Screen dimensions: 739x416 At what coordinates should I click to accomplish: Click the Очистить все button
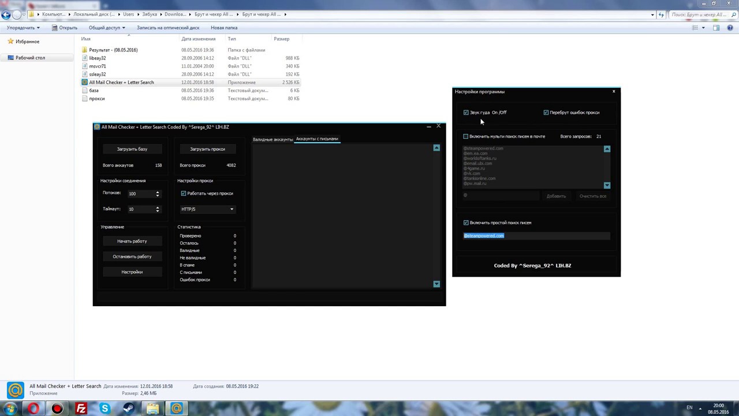(x=592, y=196)
